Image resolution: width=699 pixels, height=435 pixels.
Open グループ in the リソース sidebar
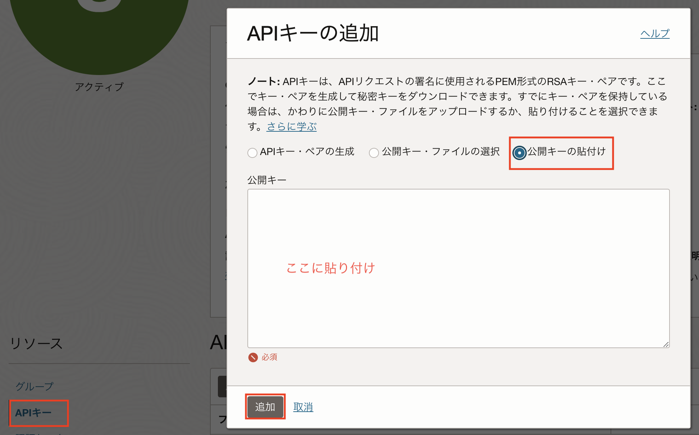point(34,386)
